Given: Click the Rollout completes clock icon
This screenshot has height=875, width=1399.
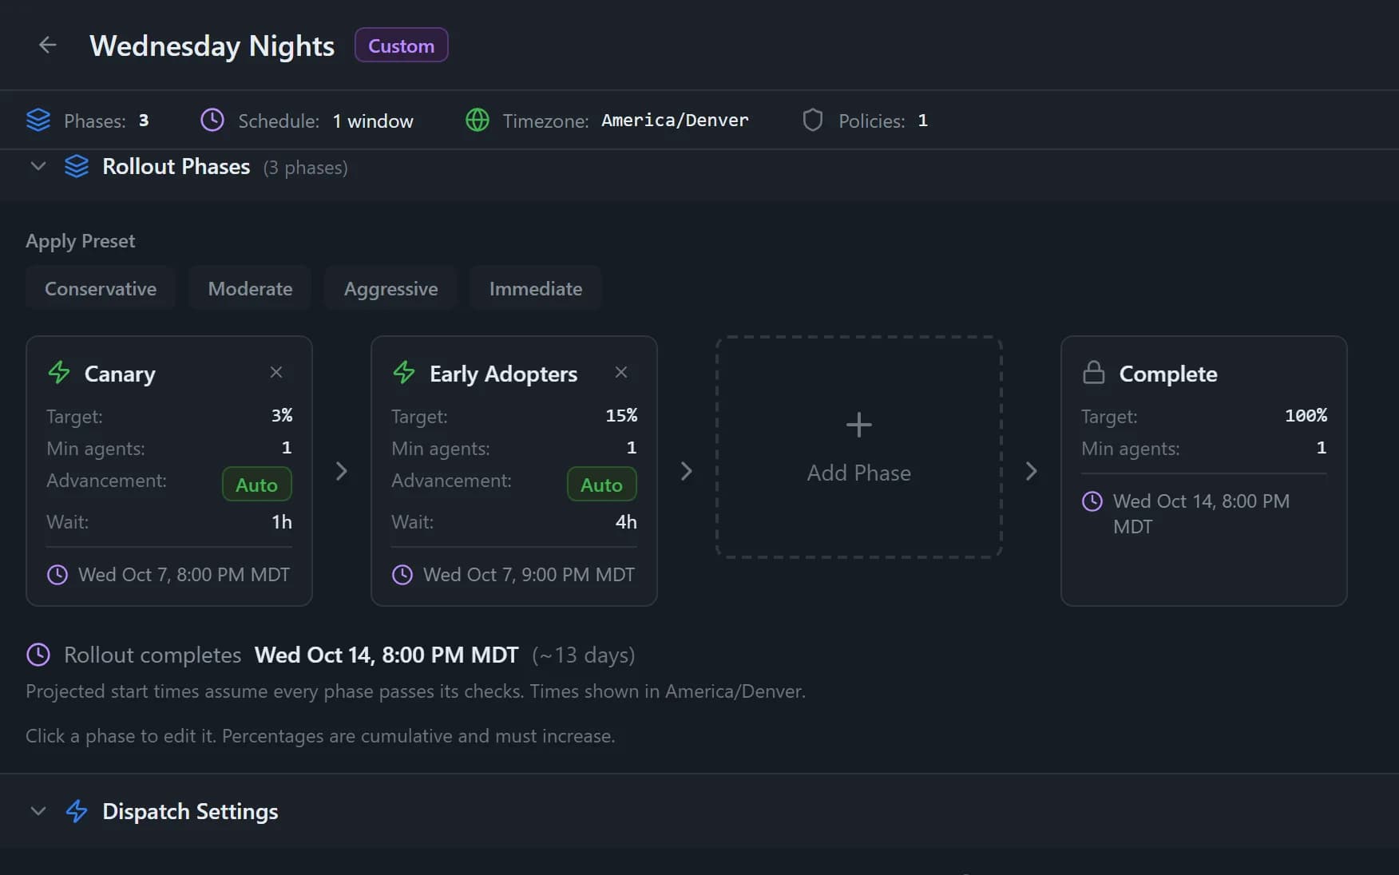Looking at the screenshot, I should [38, 655].
